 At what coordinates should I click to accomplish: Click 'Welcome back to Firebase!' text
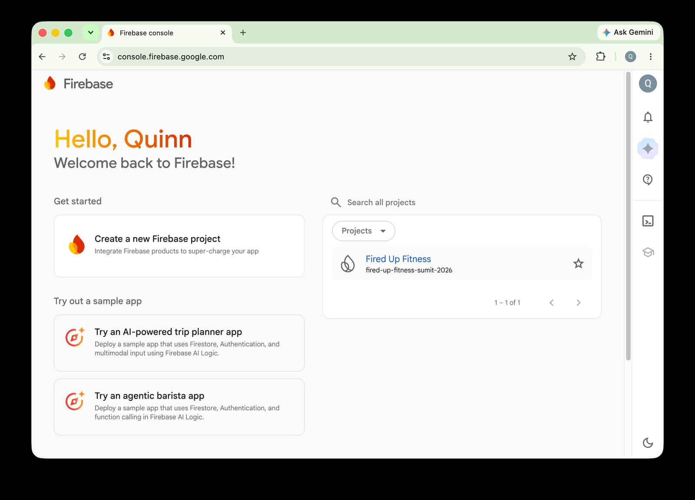(144, 163)
